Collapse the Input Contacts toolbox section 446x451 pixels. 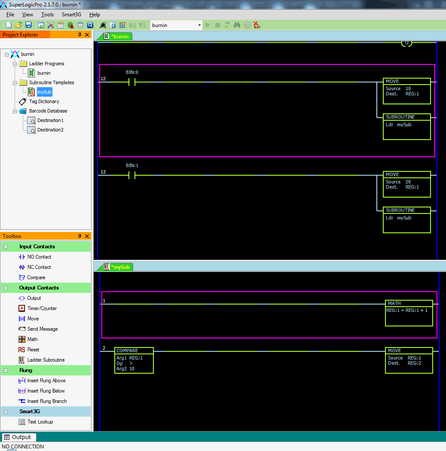[6, 247]
